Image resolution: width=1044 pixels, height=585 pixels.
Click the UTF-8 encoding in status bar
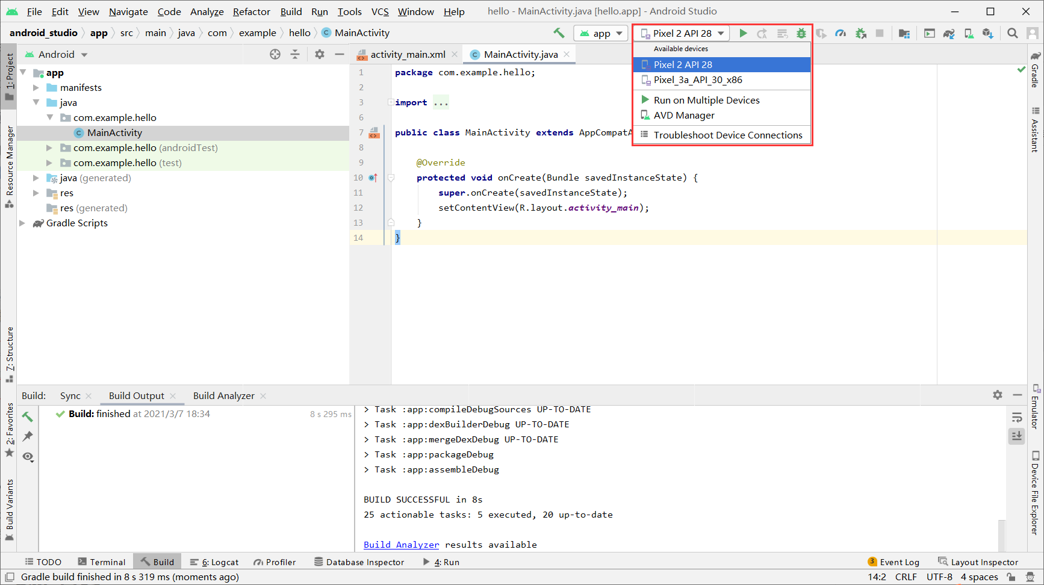click(939, 577)
